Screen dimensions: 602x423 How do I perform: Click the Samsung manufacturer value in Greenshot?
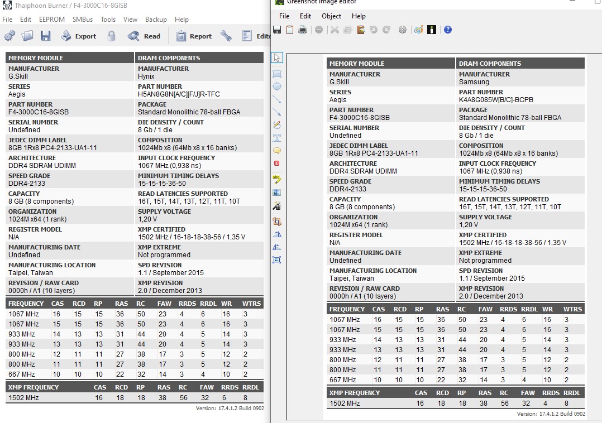pyautogui.click(x=474, y=82)
